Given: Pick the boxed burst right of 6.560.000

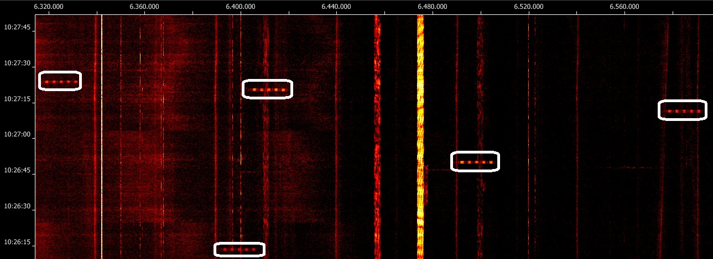Looking at the screenshot, I should [683, 110].
